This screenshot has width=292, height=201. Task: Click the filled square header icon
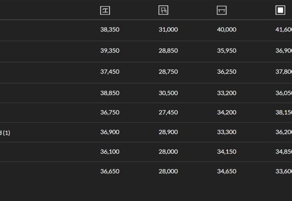[x=280, y=10]
